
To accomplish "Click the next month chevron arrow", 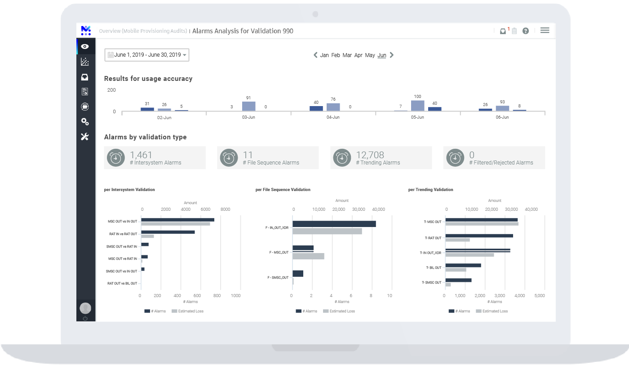I will click(x=391, y=55).
